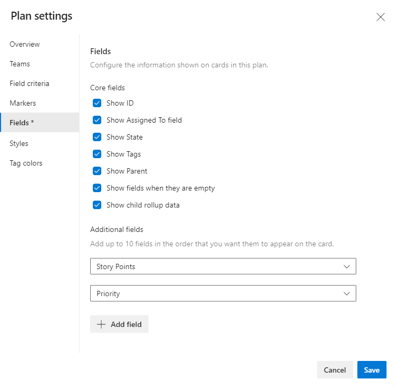Click the Show Parent label text
The image size is (395, 388).
127,171
